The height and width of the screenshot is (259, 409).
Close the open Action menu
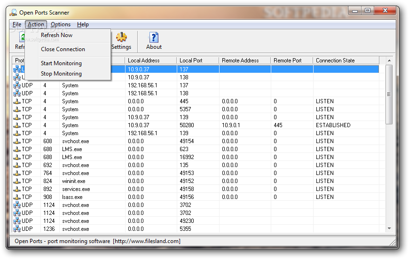[x=36, y=24]
